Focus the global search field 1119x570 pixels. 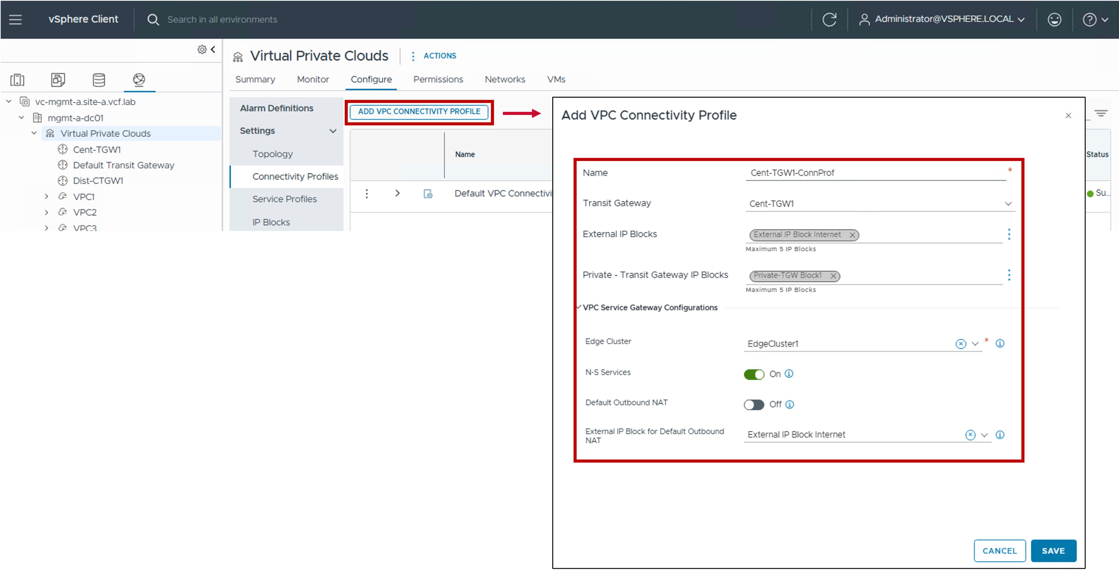tap(222, 20)
